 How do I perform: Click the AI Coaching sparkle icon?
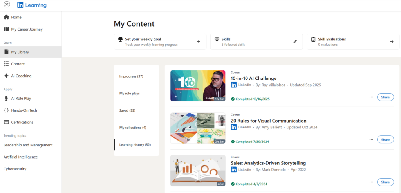(6, 76)
